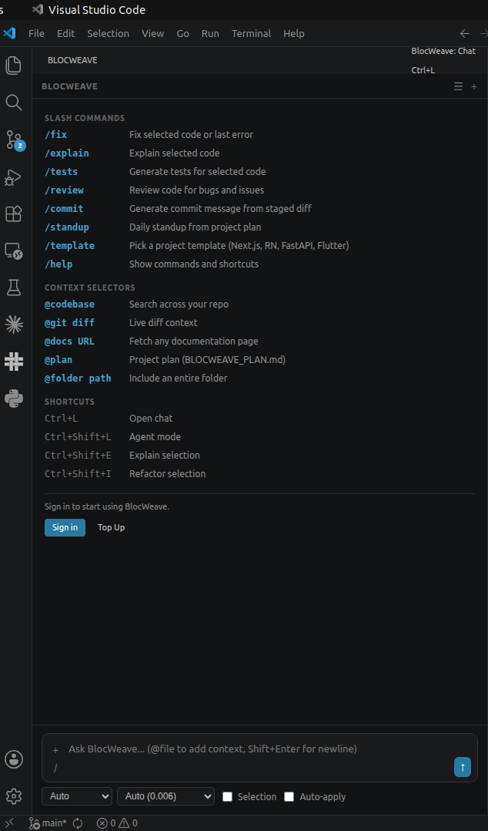Image resolution: width=488 pixels, height=831 pixels.
Task: Open Run and Debug view
Action: click(x=14, y=177)
